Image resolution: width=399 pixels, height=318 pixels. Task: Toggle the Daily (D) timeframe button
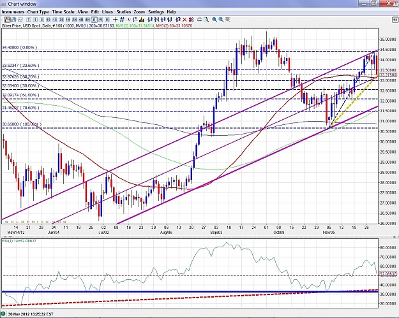(x=94, y=20)
